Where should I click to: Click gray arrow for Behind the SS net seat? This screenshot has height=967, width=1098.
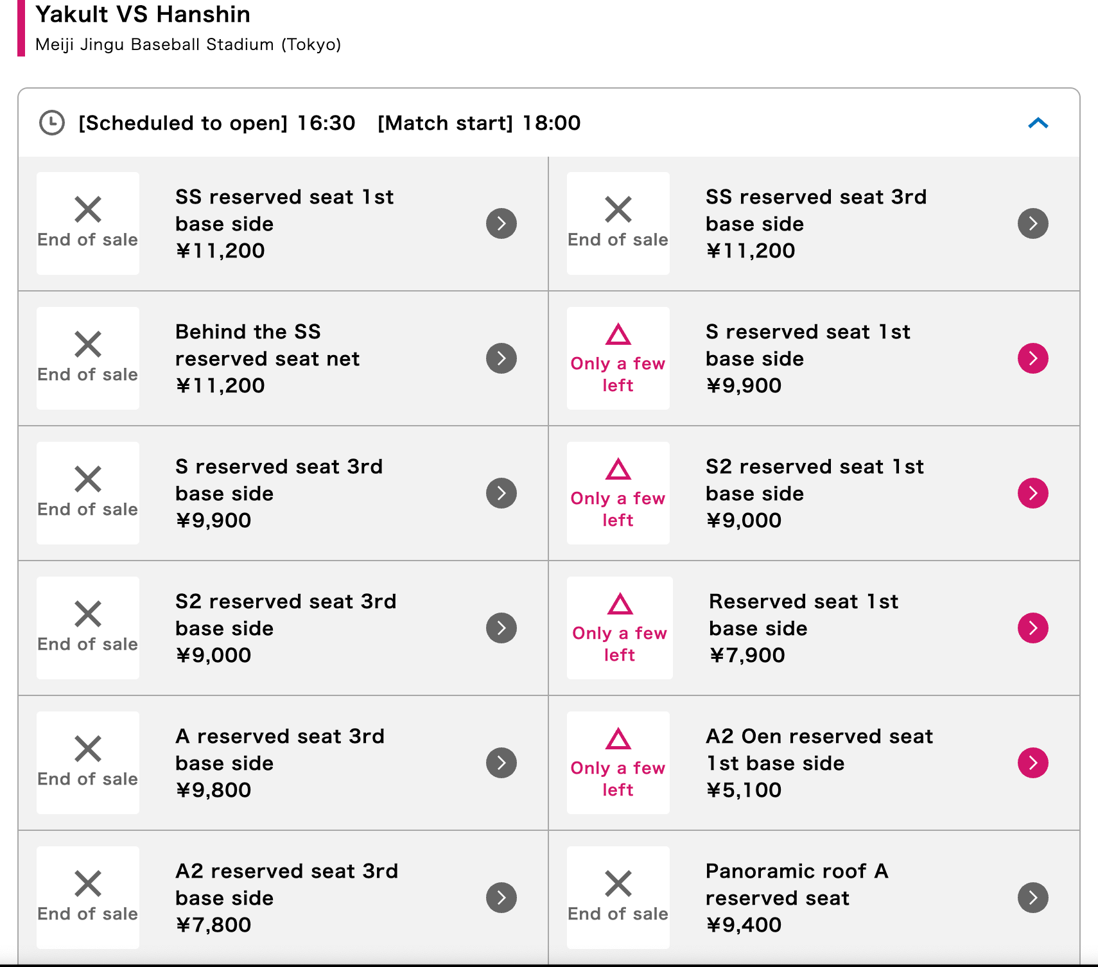point(501,358)
